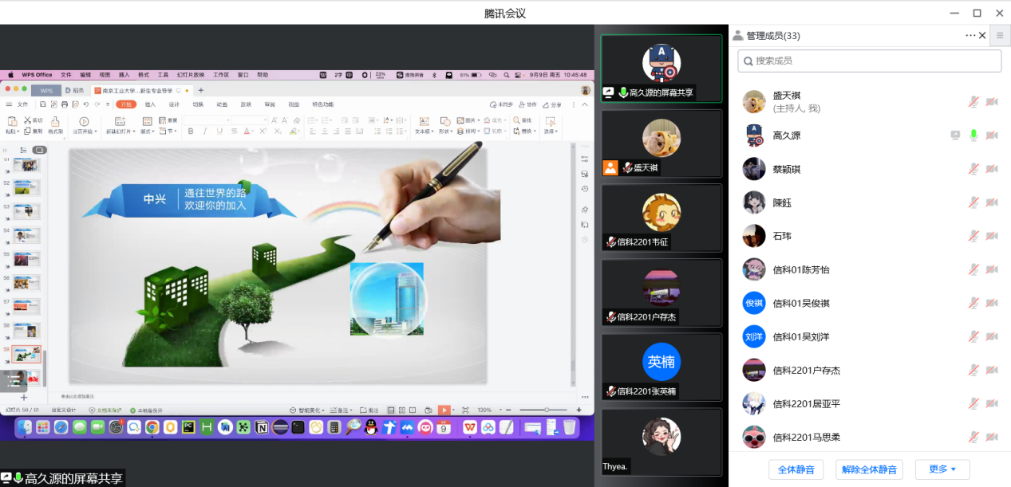Toggle 盛天祺's muted microphone in member list

973,102
